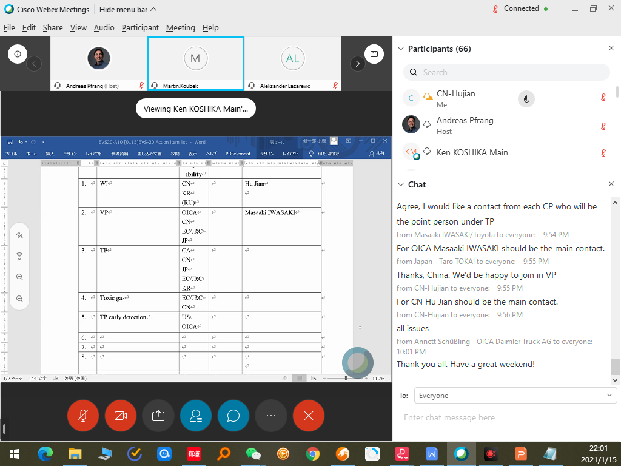The height and width of the screenshot is (466, 621).
Task: Leave meeting with red X button
Action: (309, 416)
